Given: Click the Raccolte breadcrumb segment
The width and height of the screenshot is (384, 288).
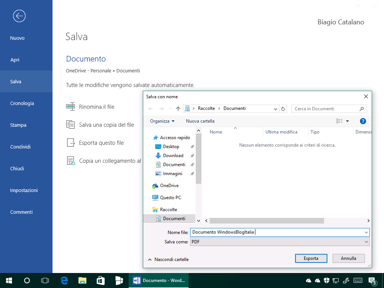Looking at the screenshot, I should pyautogui.click(x=206, y=108).
